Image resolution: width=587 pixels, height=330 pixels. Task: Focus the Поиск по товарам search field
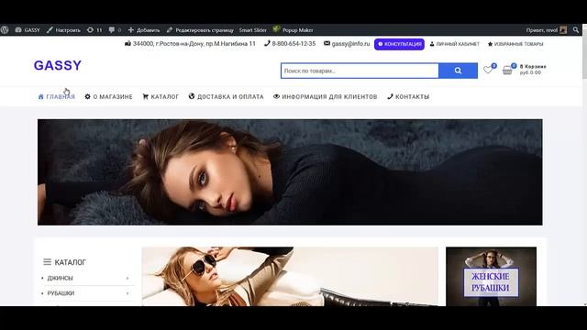pyautogui.click(x=360, y=71)
